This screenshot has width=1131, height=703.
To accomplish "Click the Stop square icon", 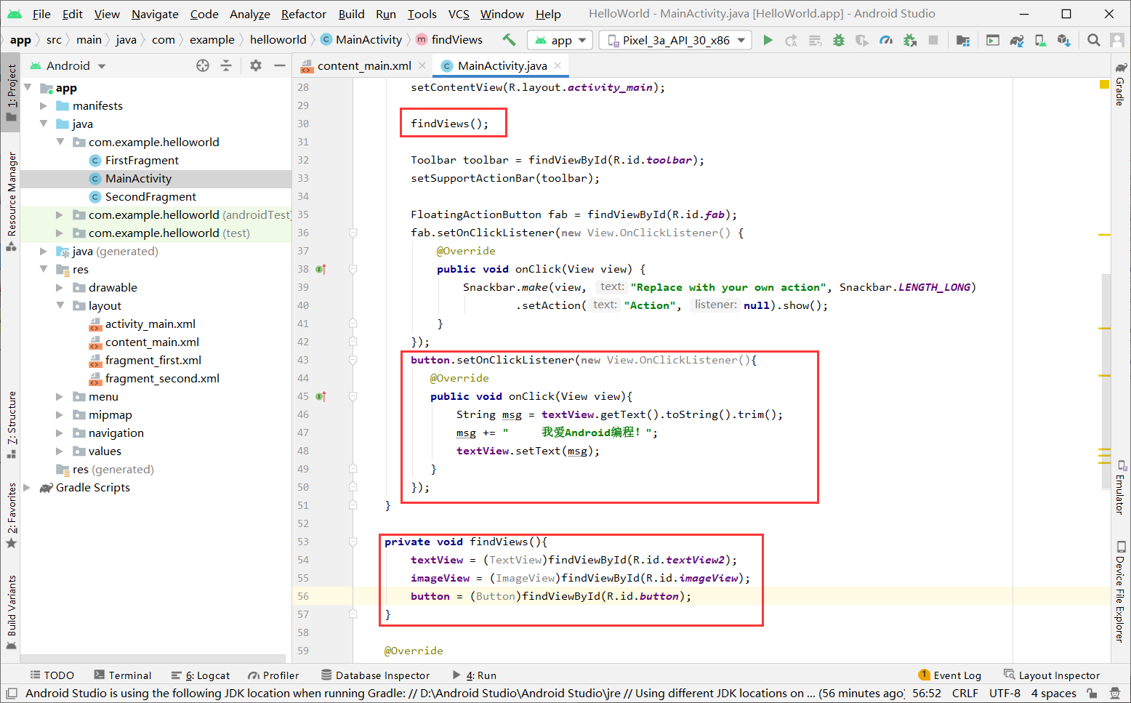I will 933,40.
